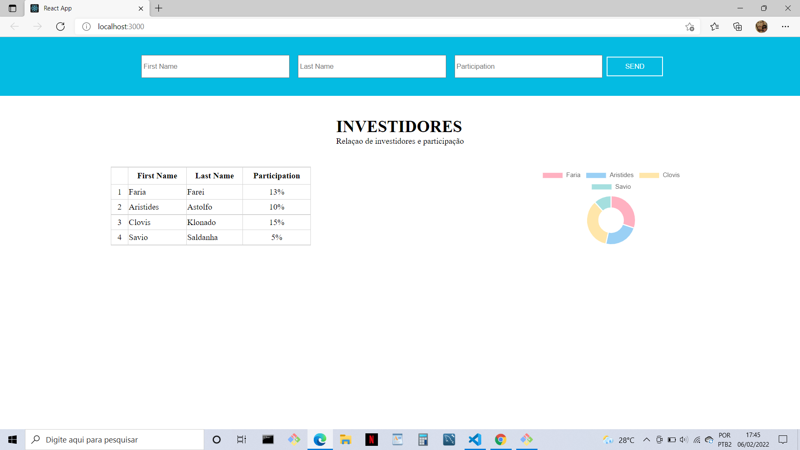Open a new browser tab

[x=159, y=8]
